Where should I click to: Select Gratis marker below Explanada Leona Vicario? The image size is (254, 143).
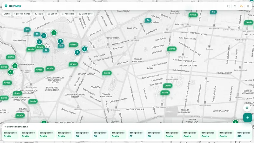tap(193, 15)
